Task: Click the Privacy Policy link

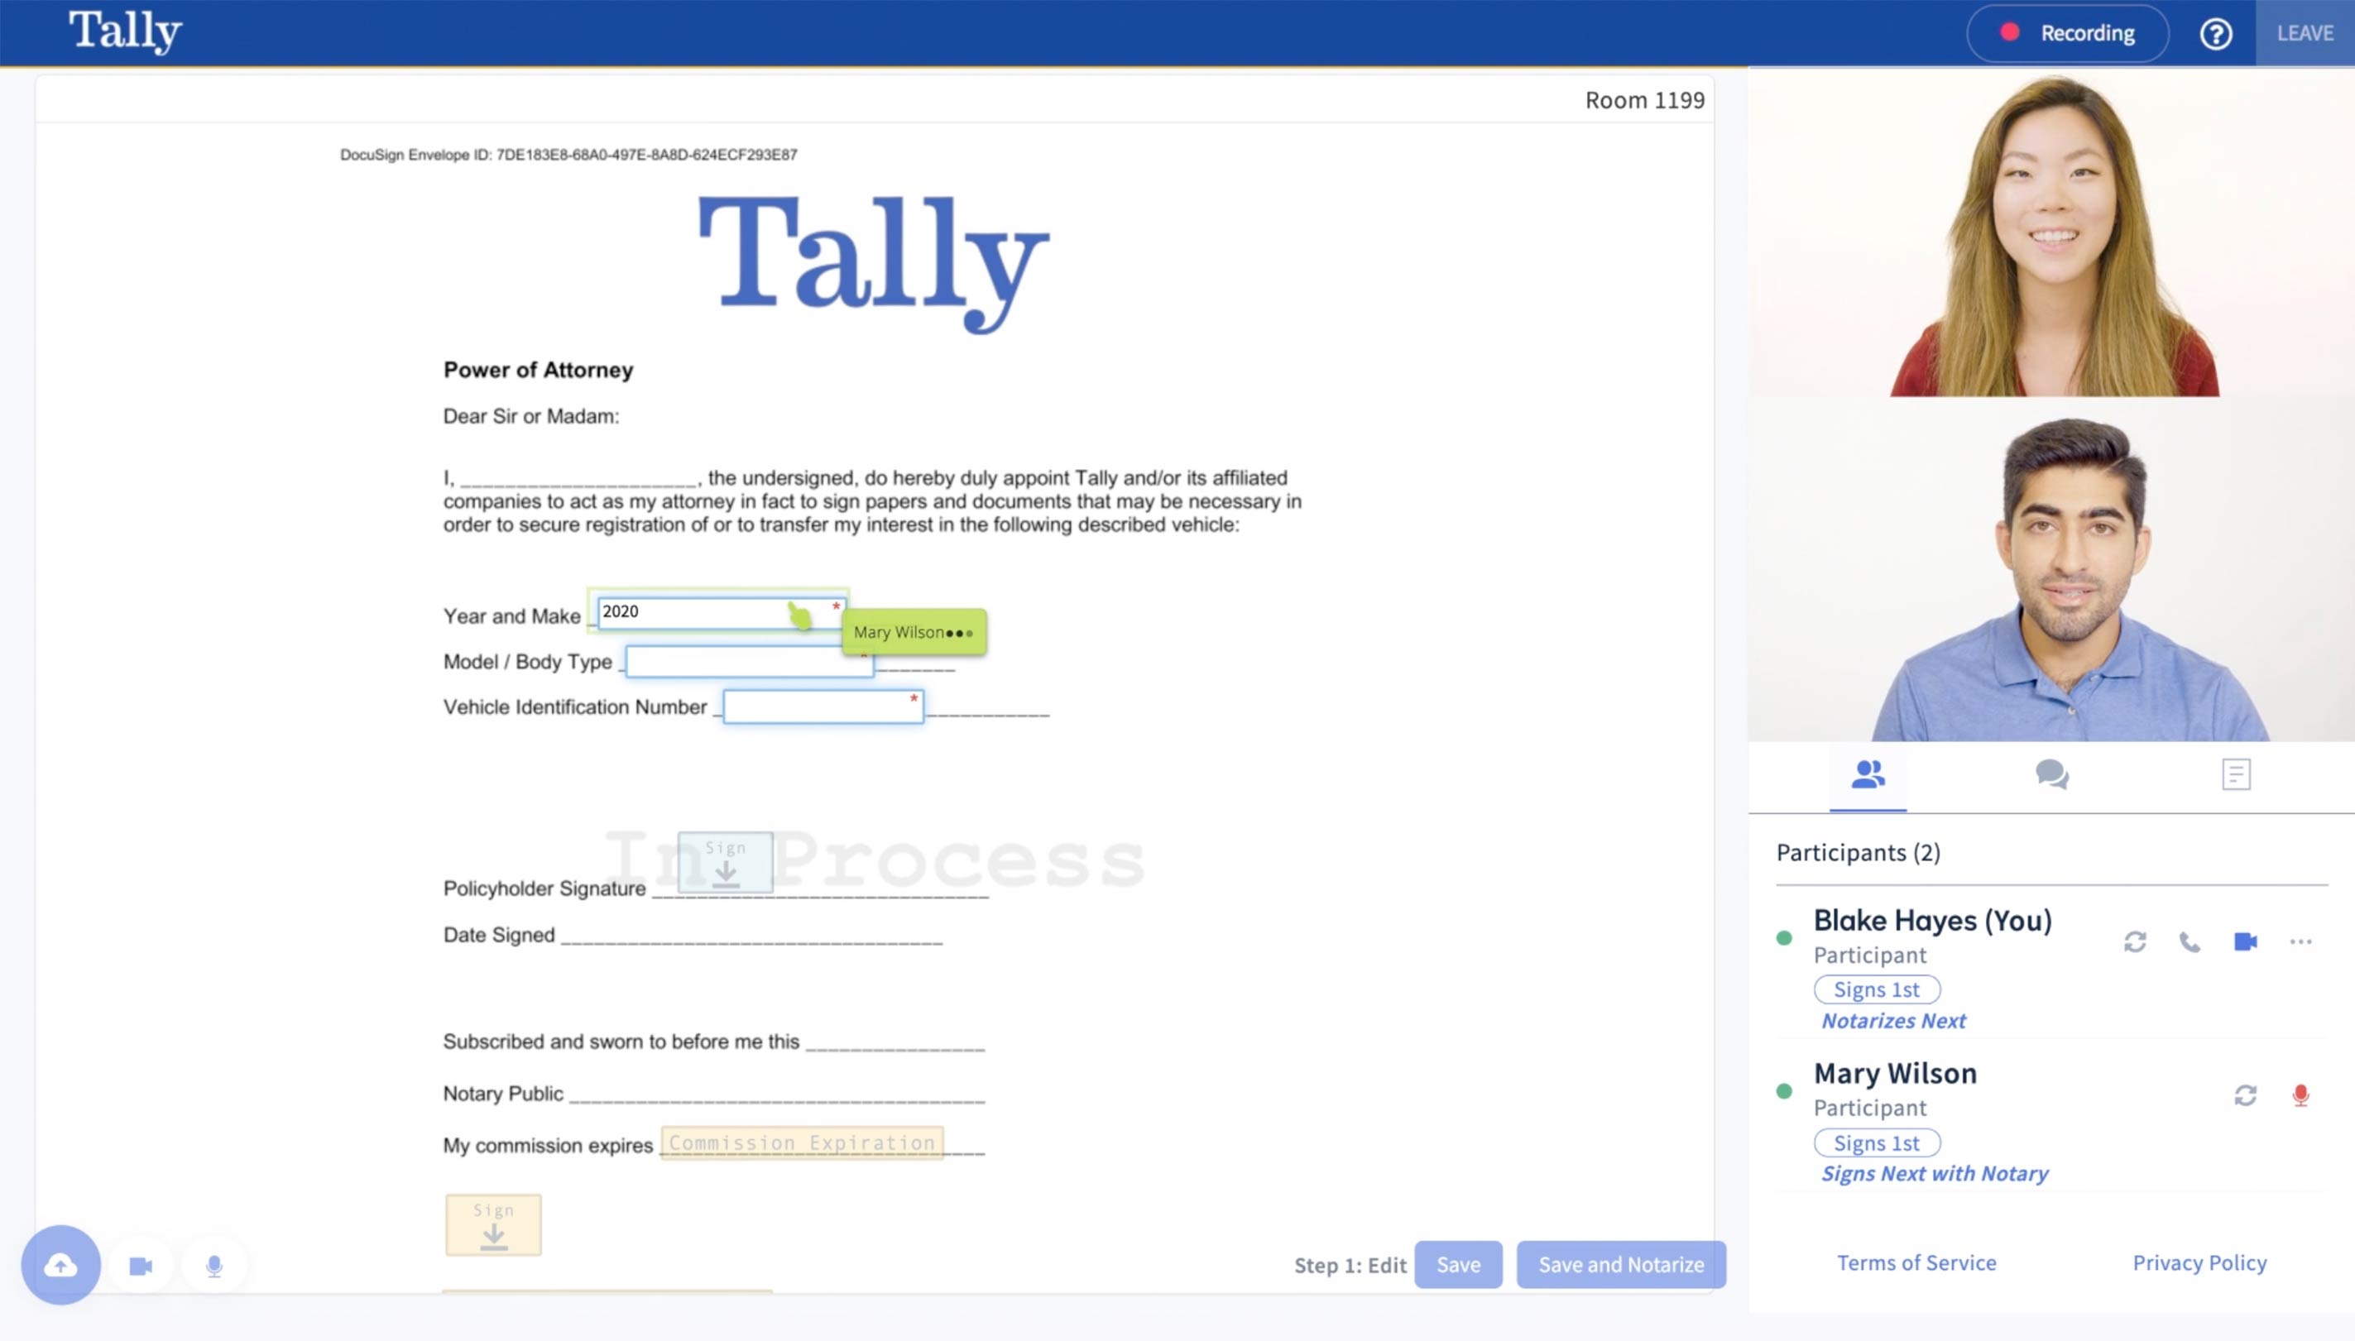Action: click(2196, 1260)
